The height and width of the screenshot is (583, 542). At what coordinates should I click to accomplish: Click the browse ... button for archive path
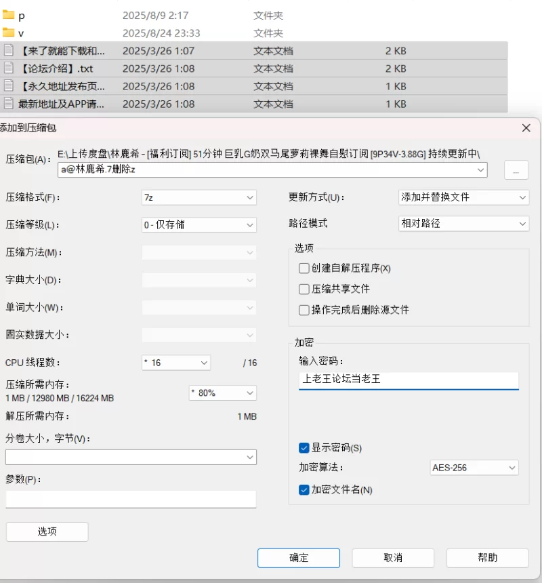(516, 170)
